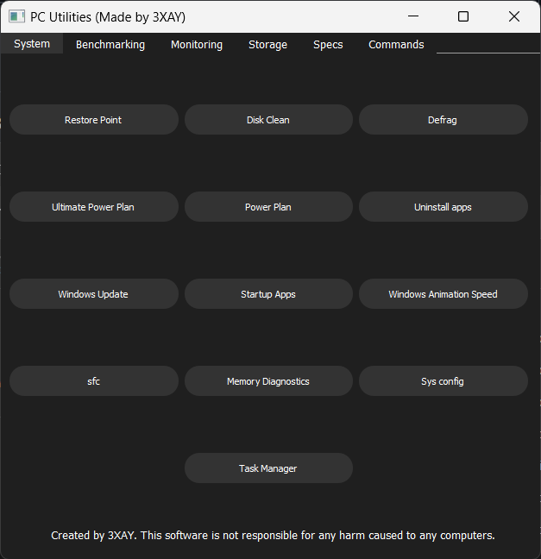Go to the Monitoring tab

(197, 45)
